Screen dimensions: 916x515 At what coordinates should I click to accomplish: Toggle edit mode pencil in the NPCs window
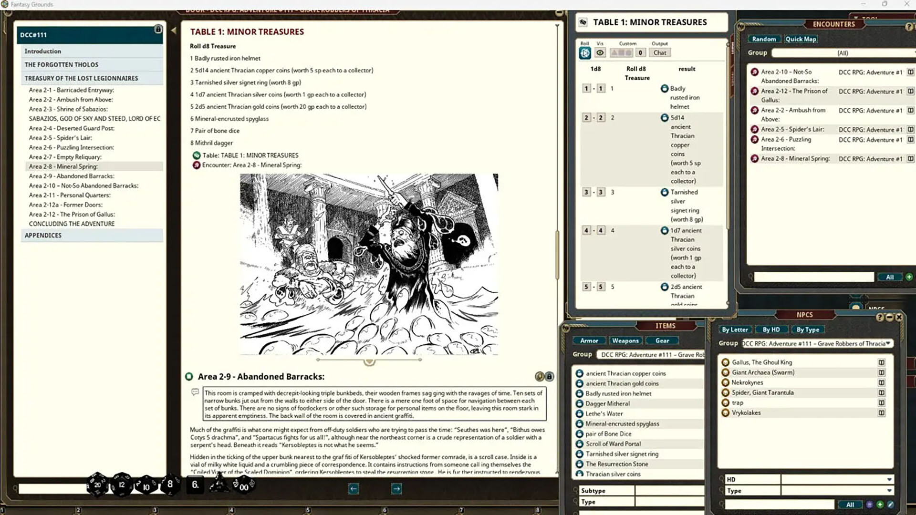(x=890, y=505)
